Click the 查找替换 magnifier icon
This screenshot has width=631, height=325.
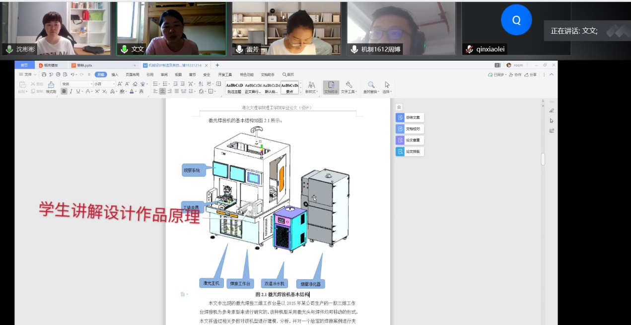[371, 86]
